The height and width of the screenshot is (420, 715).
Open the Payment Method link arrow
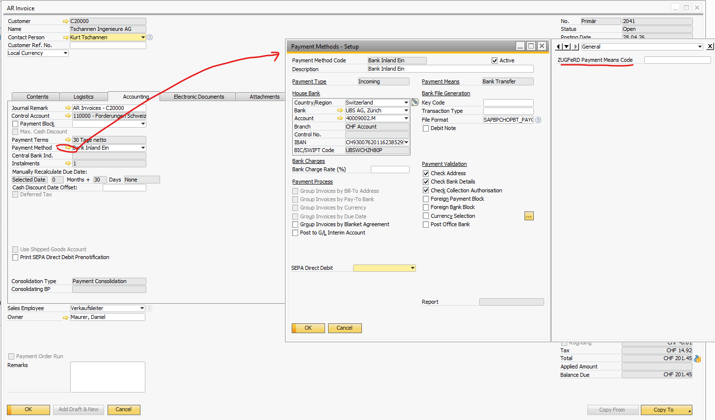click(x=68, y=148)
